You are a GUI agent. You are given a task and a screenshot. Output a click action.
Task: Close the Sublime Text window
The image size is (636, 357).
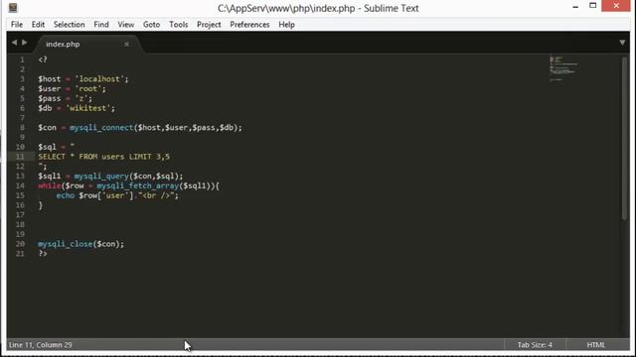pyautogui.click(x=616, y=6)
